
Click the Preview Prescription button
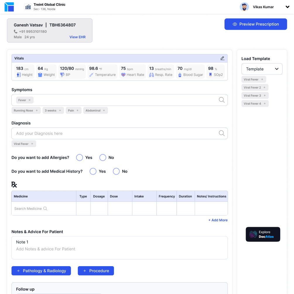click(x=256, y=24)
